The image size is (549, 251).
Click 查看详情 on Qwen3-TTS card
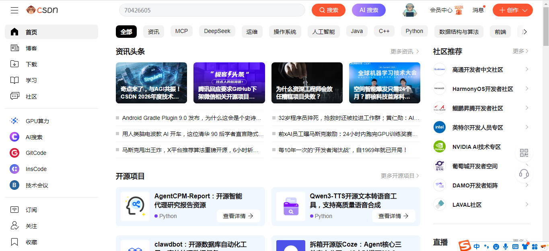pos(394,216)
